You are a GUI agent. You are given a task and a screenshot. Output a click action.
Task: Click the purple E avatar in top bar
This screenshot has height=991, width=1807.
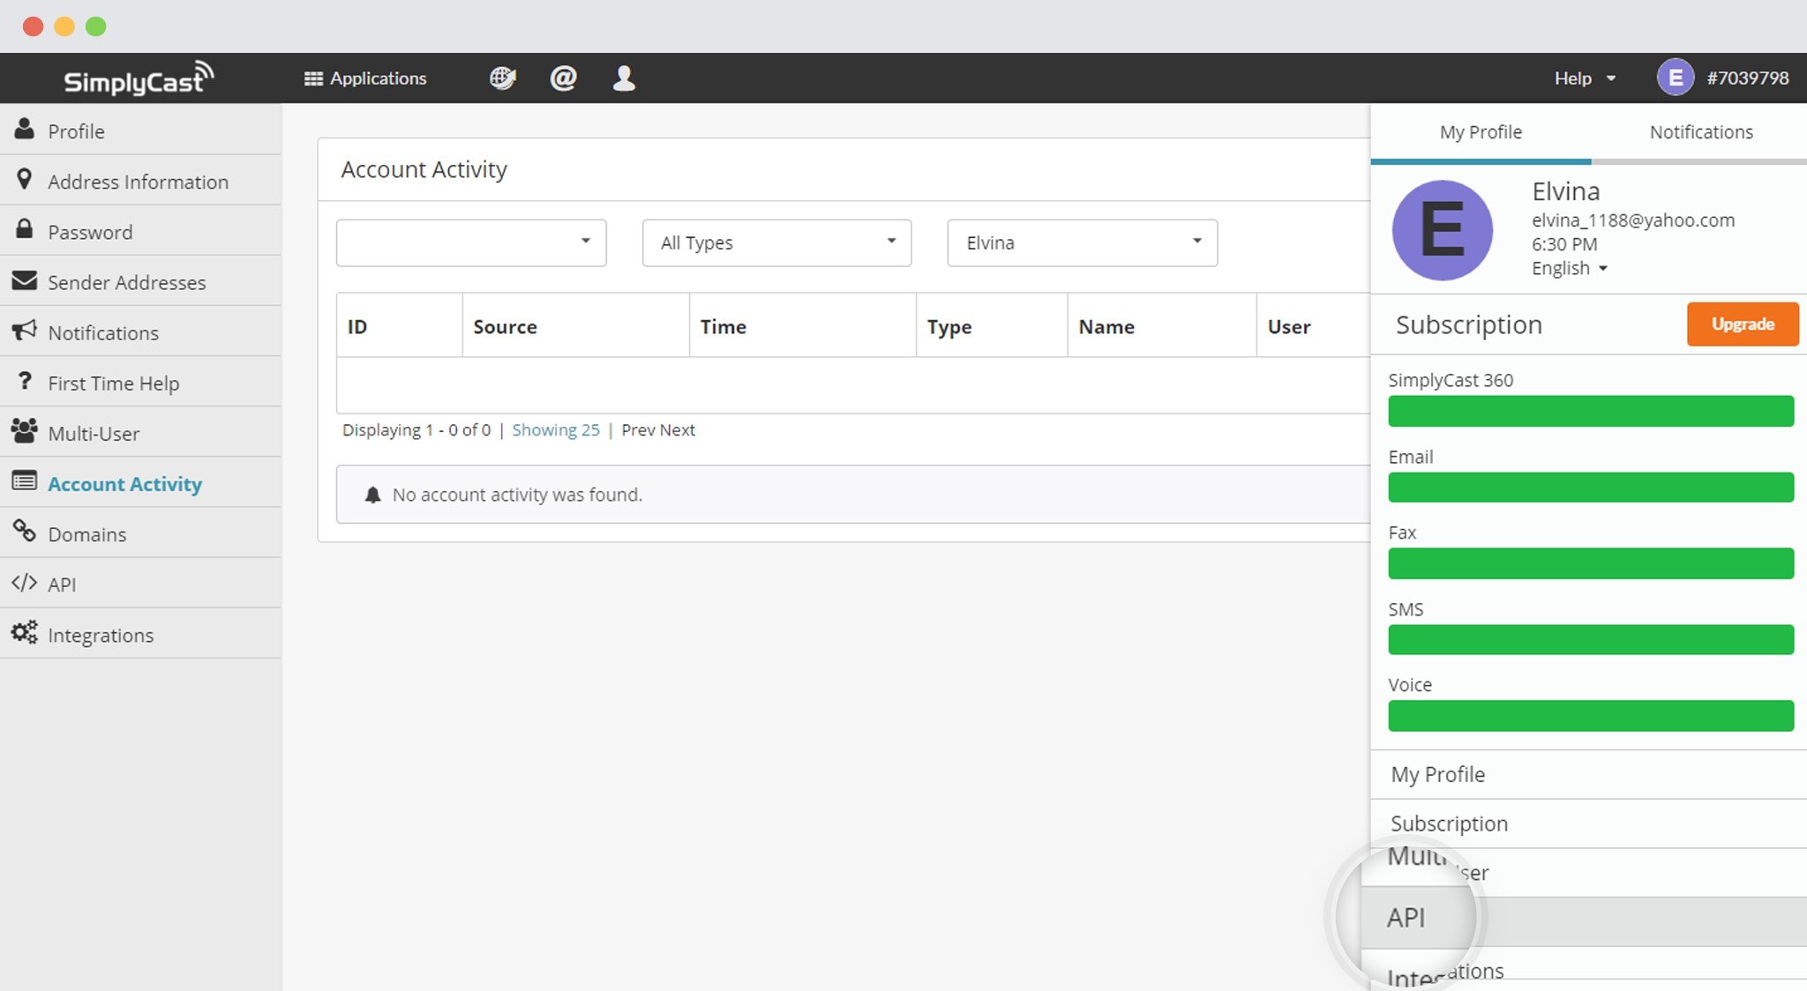click(1675, 78)
